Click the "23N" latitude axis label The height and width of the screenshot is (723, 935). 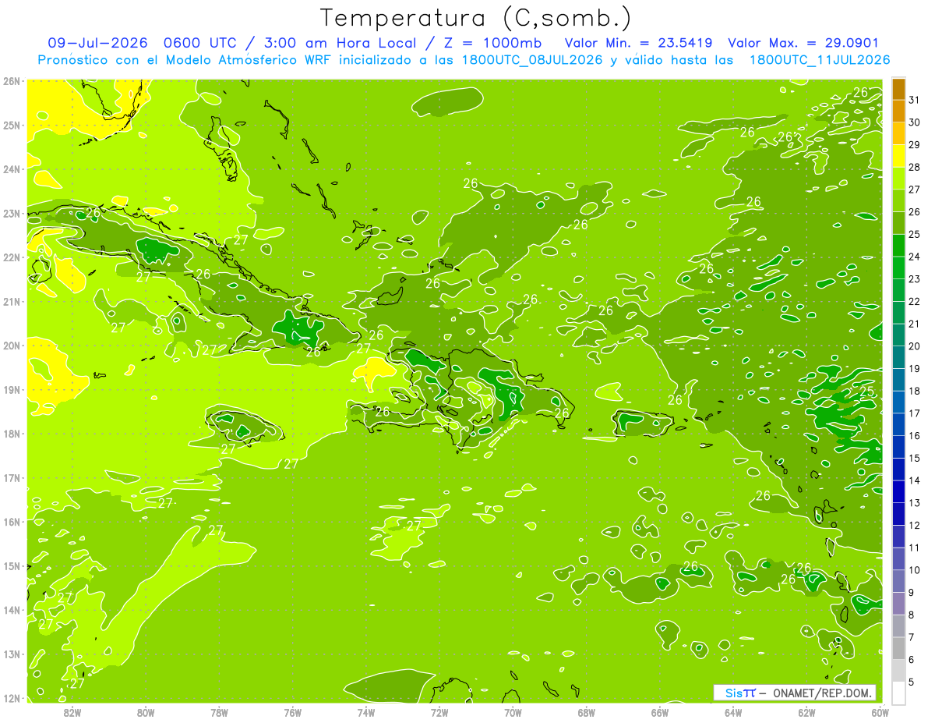click(x=12, y=213)
